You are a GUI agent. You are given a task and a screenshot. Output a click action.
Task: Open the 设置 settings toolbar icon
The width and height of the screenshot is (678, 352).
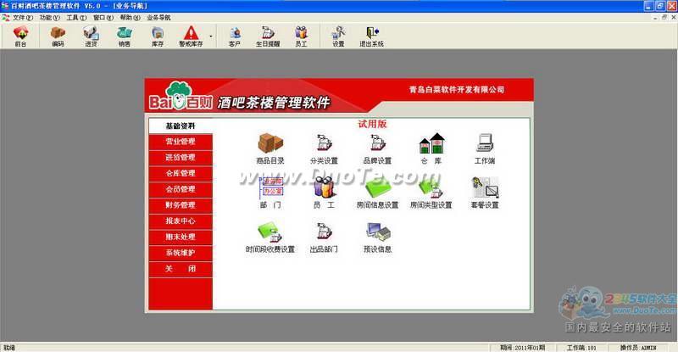coord(338,36)
